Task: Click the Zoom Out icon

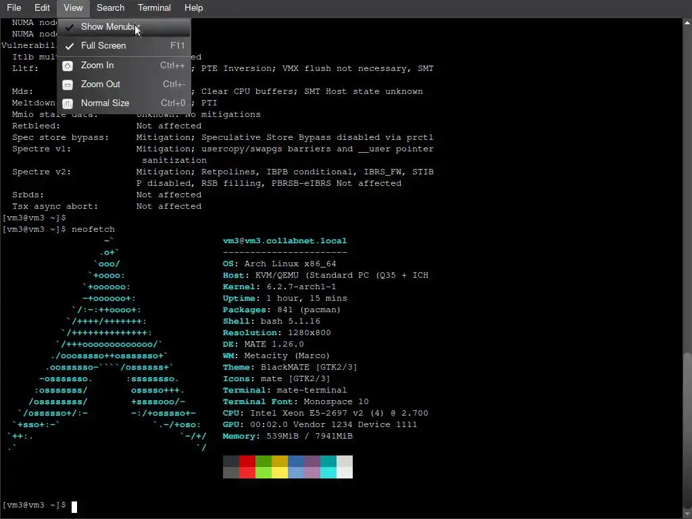Action: pyautogui.click(x=68, y=84)
